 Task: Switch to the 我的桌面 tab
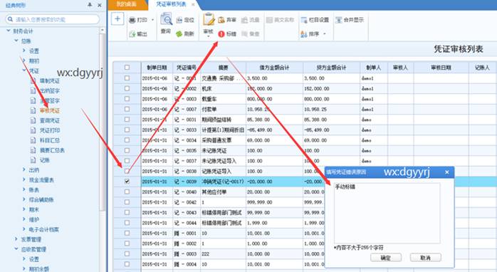point(127,4)
